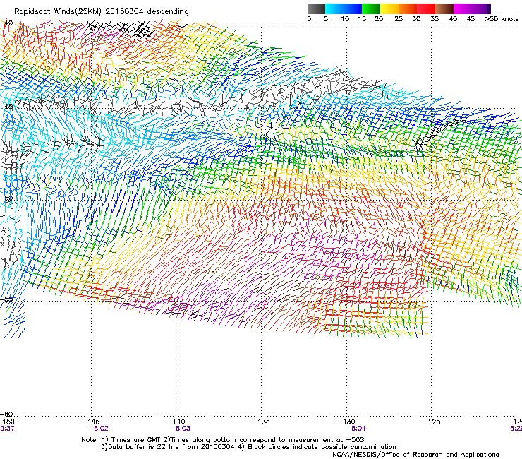The height and width of the screenshot is (459, 522).
Task: Click the 35 knots legend tick label
Action: tap(435, 19)
